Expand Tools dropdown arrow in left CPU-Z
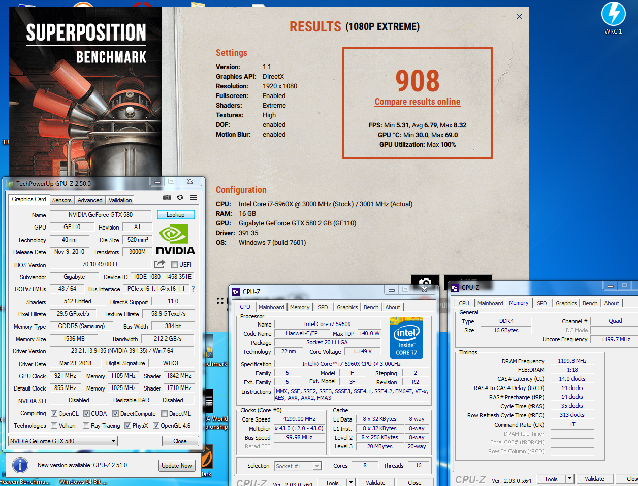 point(350,483)
